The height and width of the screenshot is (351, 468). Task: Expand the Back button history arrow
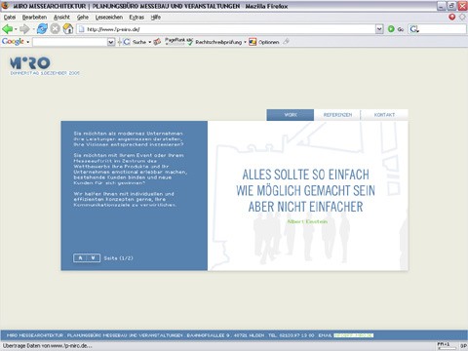pyautogui.click(x=16, y=29)
